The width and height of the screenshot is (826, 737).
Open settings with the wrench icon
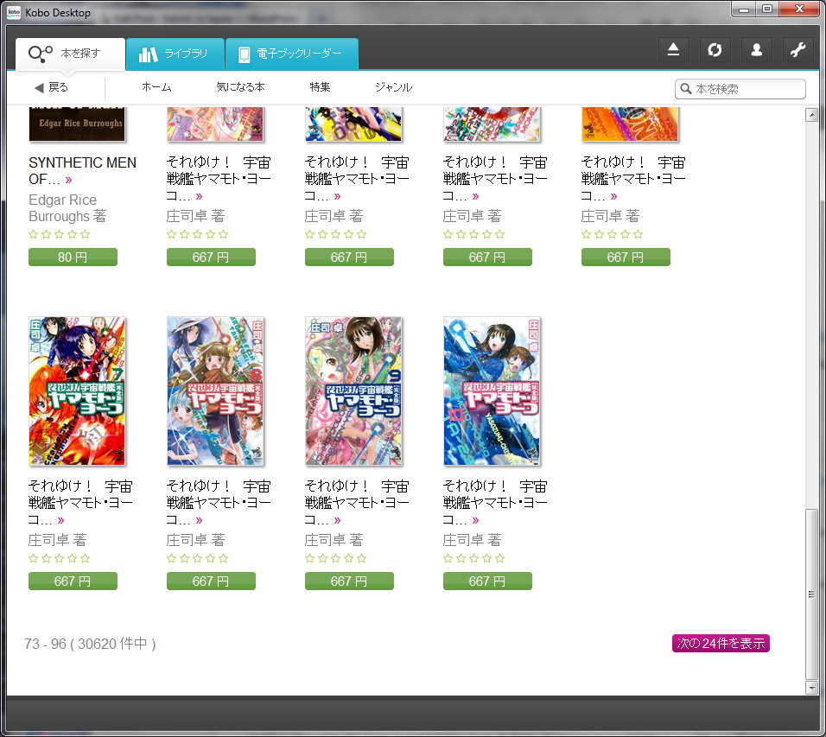pyautogui.click(x=798, y=50)
